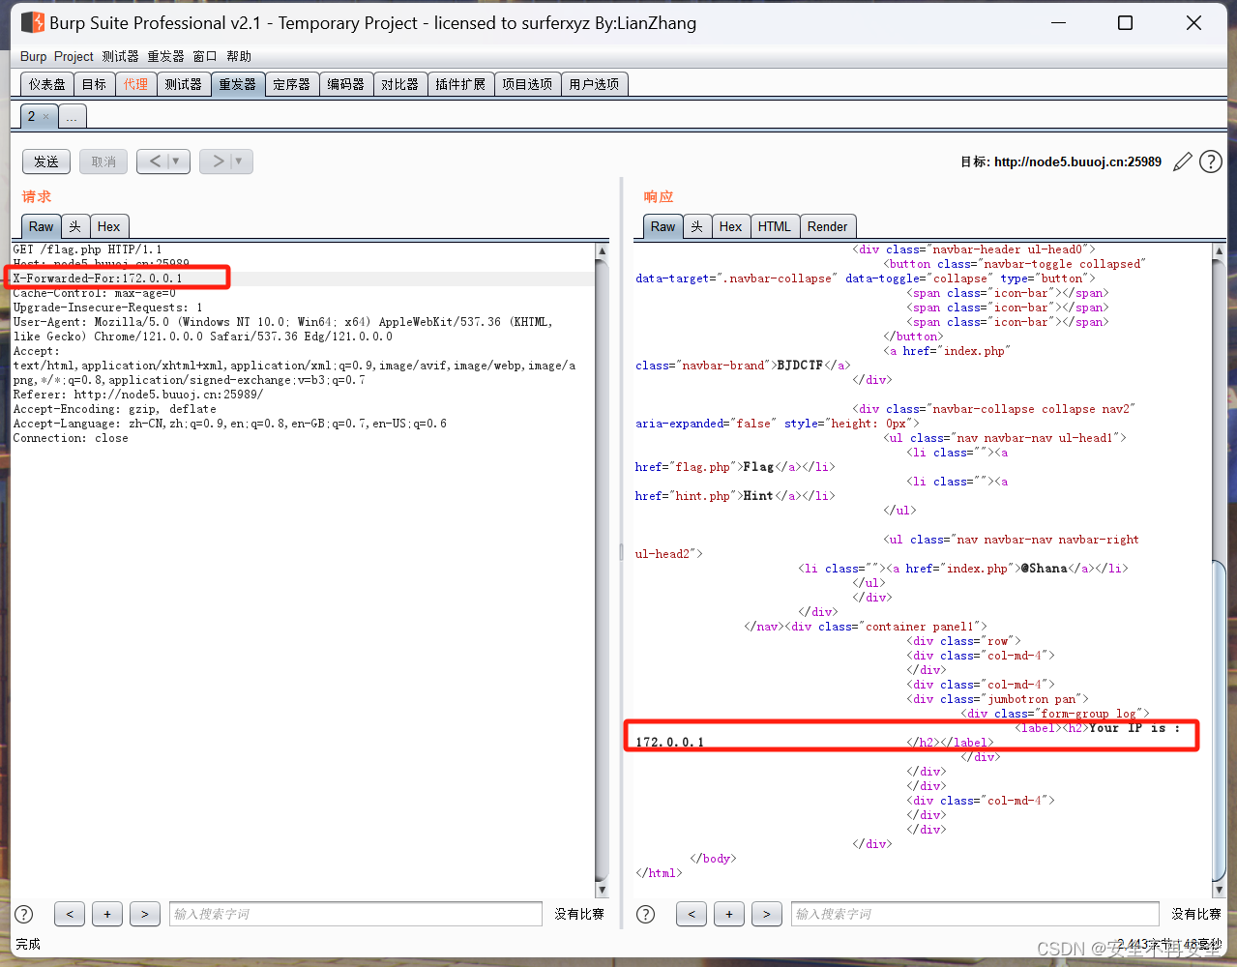Click the pencil icon to edit target
Viewport: 1237px width, 967px height.
pos(1182,161)
